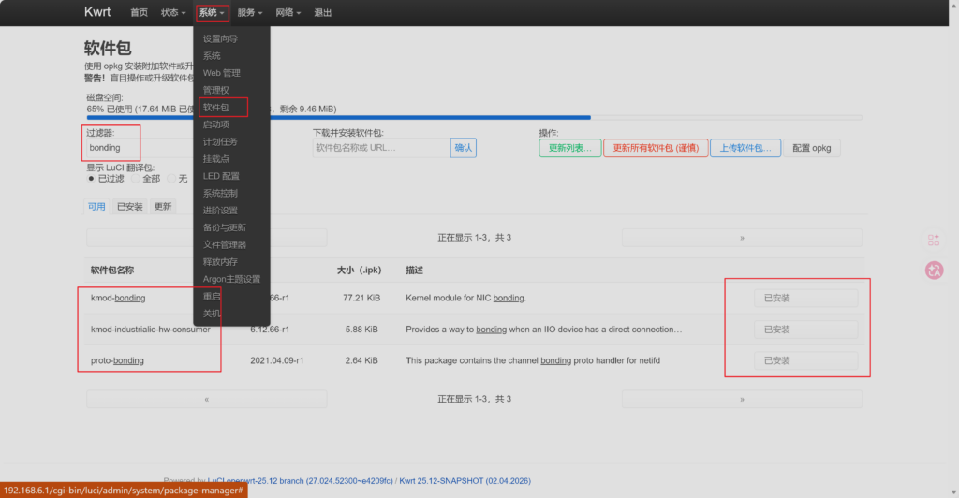Switch to the 已安装 tab
This screenshot has width=959, height=498.
coord(130,207)
